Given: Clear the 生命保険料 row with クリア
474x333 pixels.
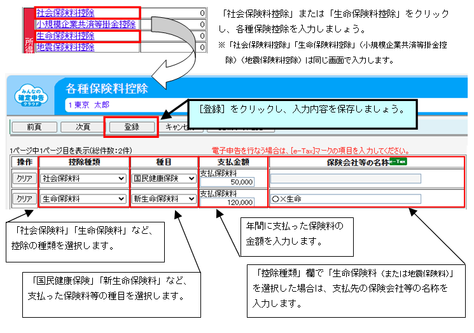Looking at the screenshot, I should coord(24,199).
